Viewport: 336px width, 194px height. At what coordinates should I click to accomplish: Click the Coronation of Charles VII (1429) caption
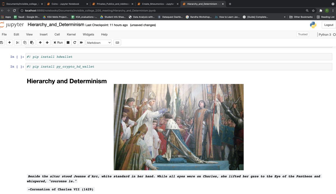[x=60, y=189]
